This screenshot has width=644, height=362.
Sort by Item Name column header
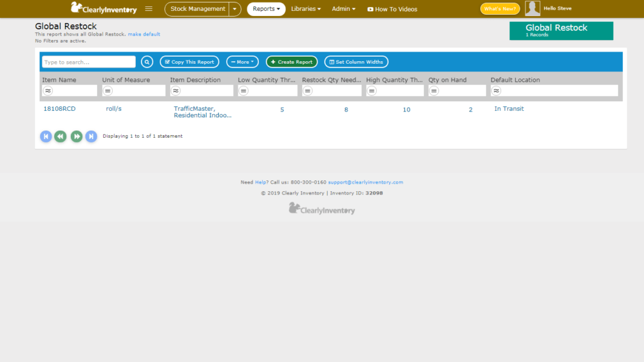coord(59,80)
